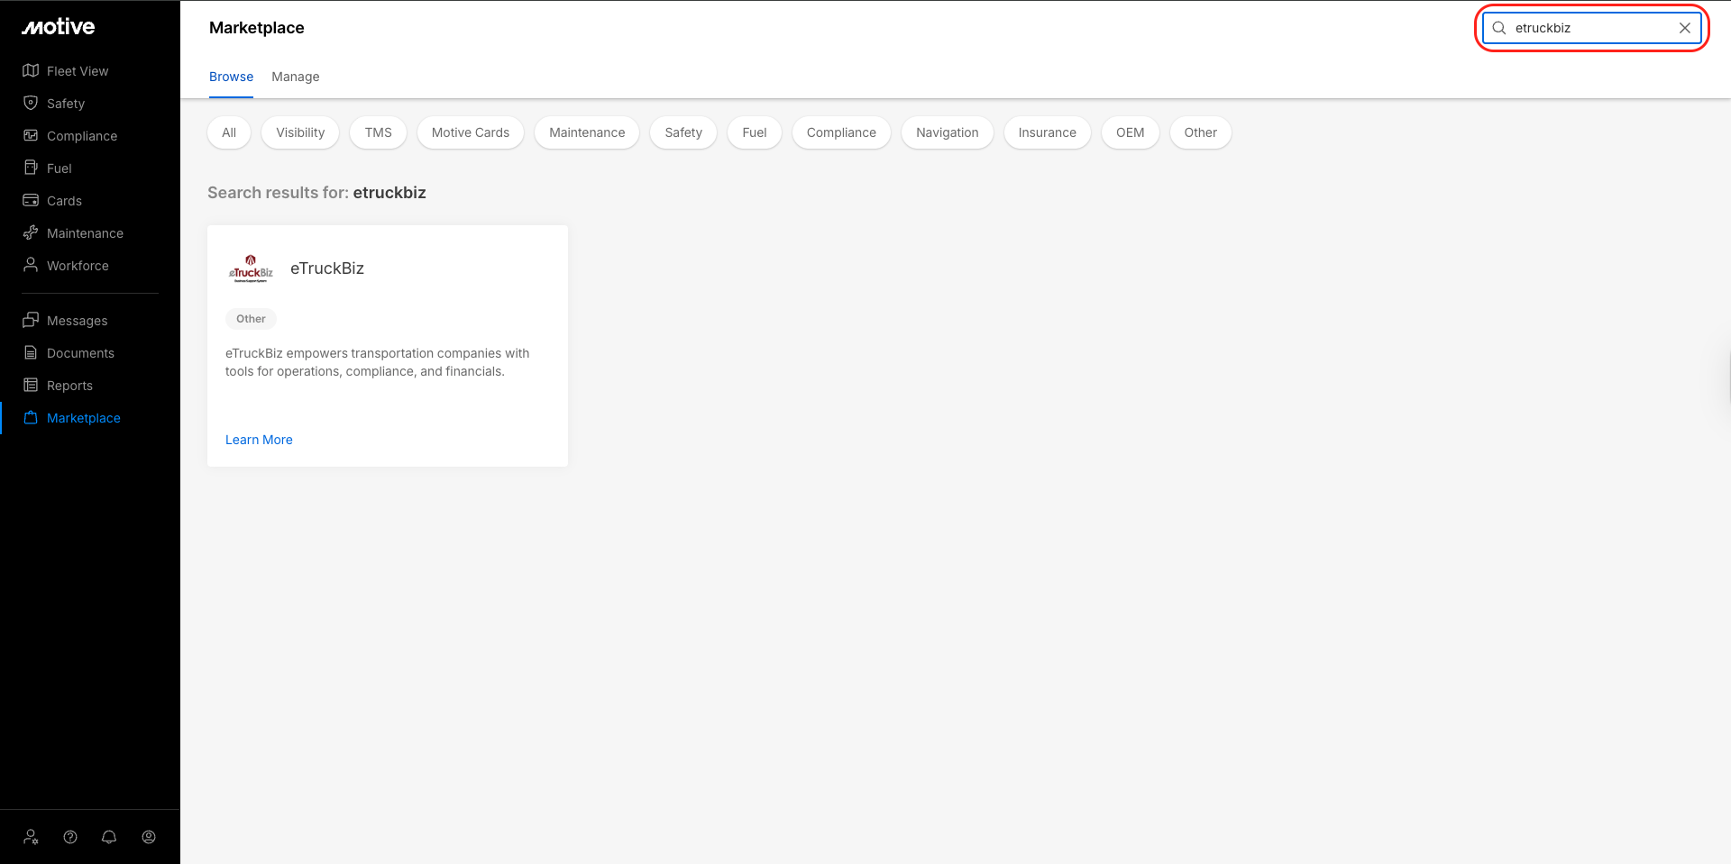The height and width of the screenshot is (864, 1731).
Task: Click the Maintenance wrench icon
Action: coord(31,232)
